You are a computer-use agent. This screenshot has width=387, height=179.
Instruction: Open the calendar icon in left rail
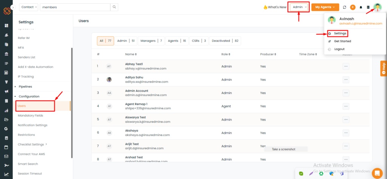click(x=6, y=147)
